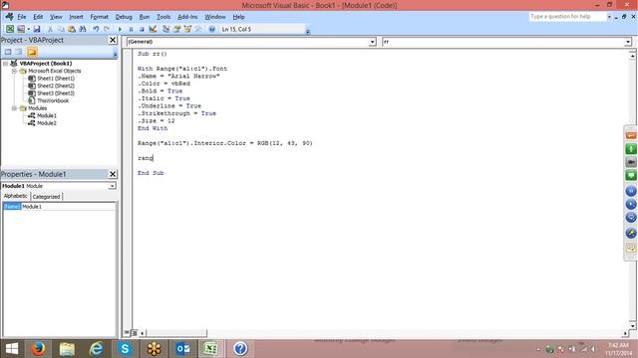This screenshot has width=638, height=358.
Task: Open the help search box dropdown arrow
Action: 609,17
